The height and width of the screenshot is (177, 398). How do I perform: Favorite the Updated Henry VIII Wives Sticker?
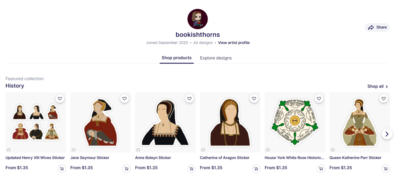(59, 99)
